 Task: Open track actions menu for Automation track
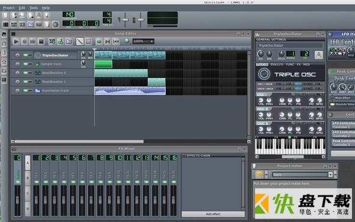[x=17, y=91]
